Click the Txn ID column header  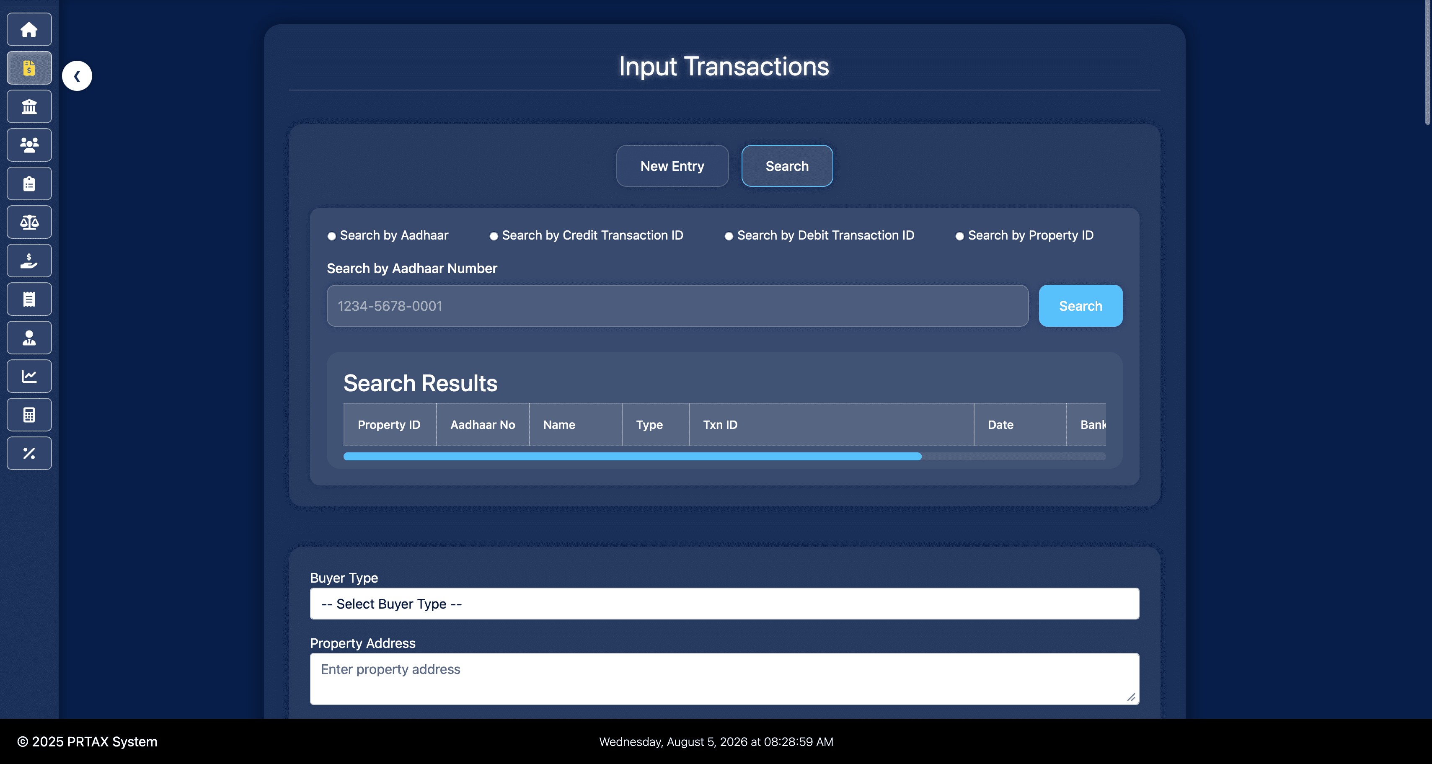tap(831, 424)
